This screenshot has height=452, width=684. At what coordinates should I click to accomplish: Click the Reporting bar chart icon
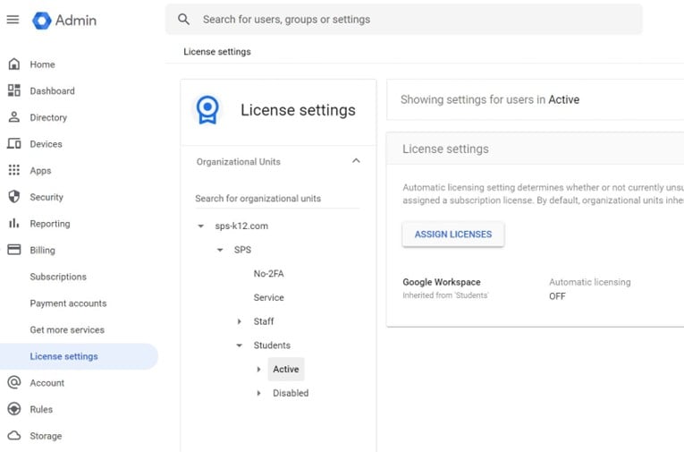pyautogui.click(x=14, y=223)
